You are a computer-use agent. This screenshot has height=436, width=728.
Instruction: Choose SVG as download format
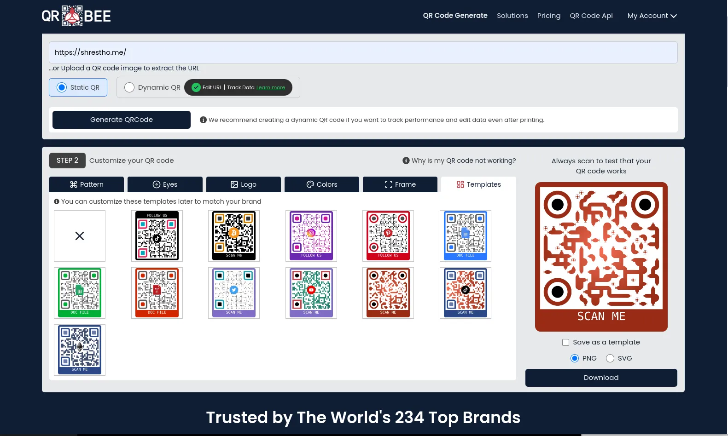610,358
